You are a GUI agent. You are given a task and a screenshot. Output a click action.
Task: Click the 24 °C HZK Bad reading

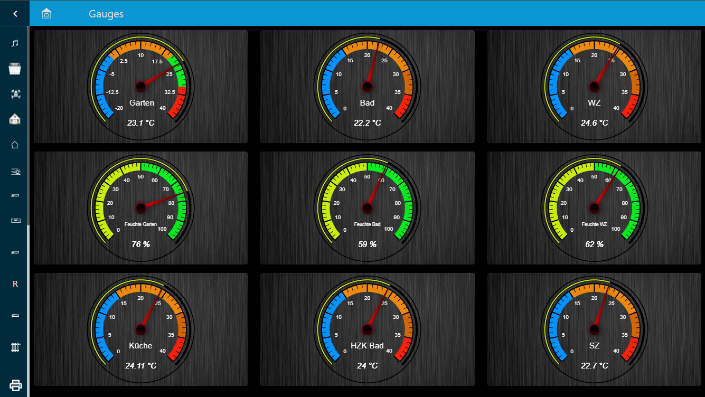click(368, 366)
